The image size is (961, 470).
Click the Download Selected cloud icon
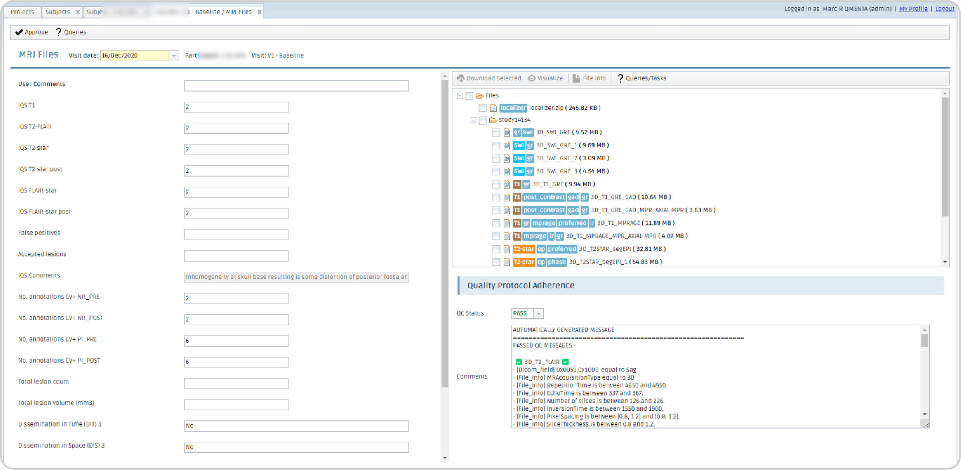tap(460, 78)
